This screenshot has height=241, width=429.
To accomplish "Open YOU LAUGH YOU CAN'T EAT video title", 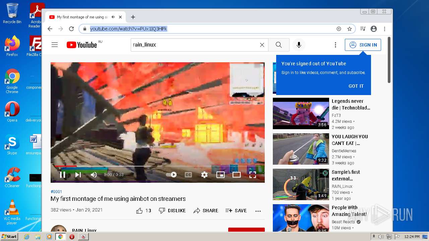I will click(x=350, y=140).
